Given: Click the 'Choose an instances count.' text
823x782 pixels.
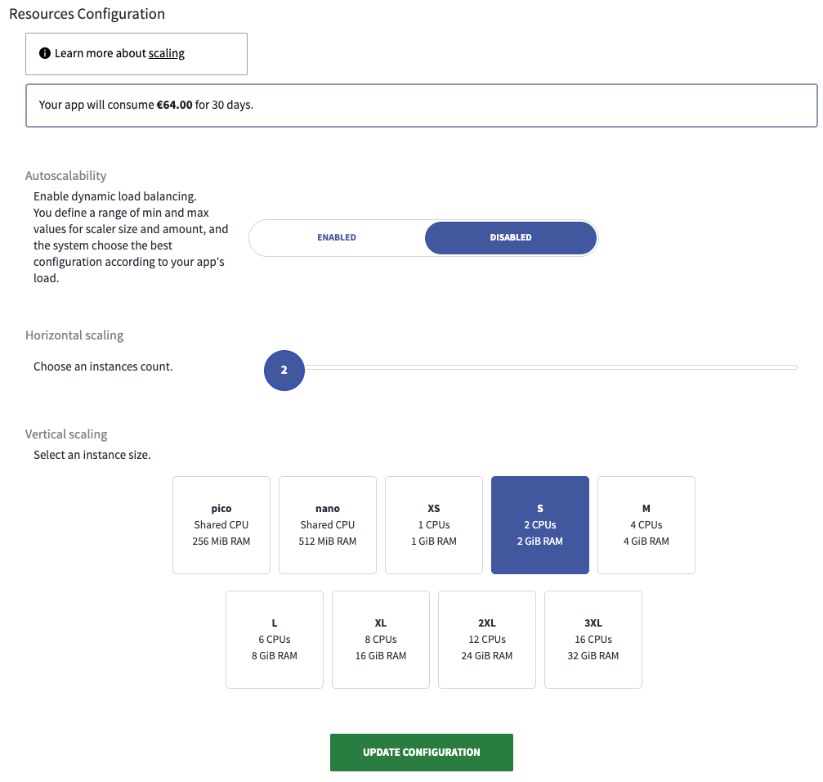Looking at the screenshot, I should (x=103, y=366).
